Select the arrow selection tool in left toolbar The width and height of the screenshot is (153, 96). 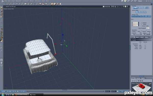(x=2, y=8)
